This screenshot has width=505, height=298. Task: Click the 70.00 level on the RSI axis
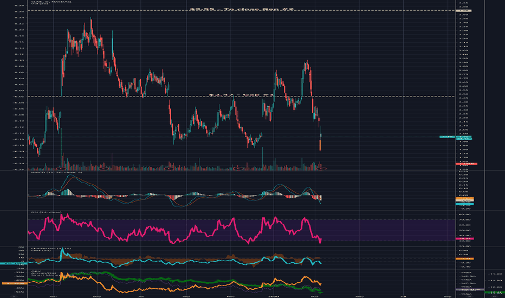tap(466, 220)
